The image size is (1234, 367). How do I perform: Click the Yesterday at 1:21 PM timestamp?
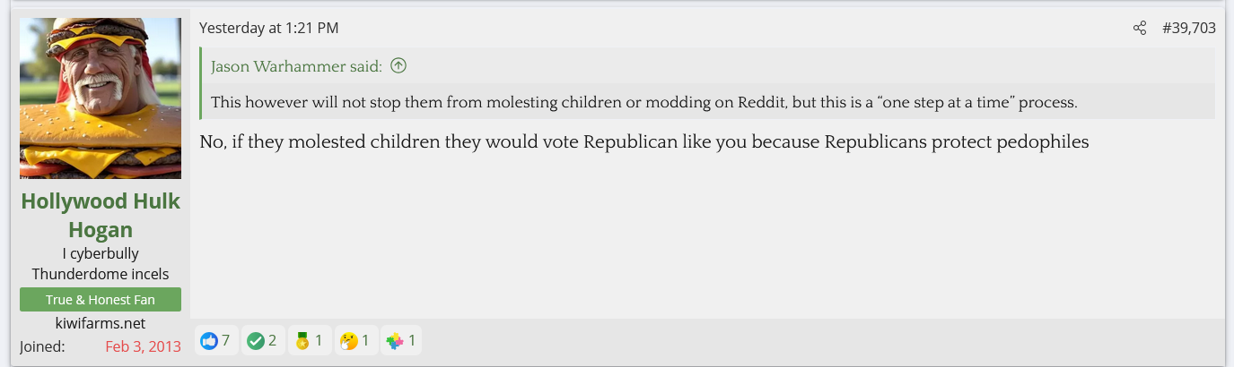268,28
